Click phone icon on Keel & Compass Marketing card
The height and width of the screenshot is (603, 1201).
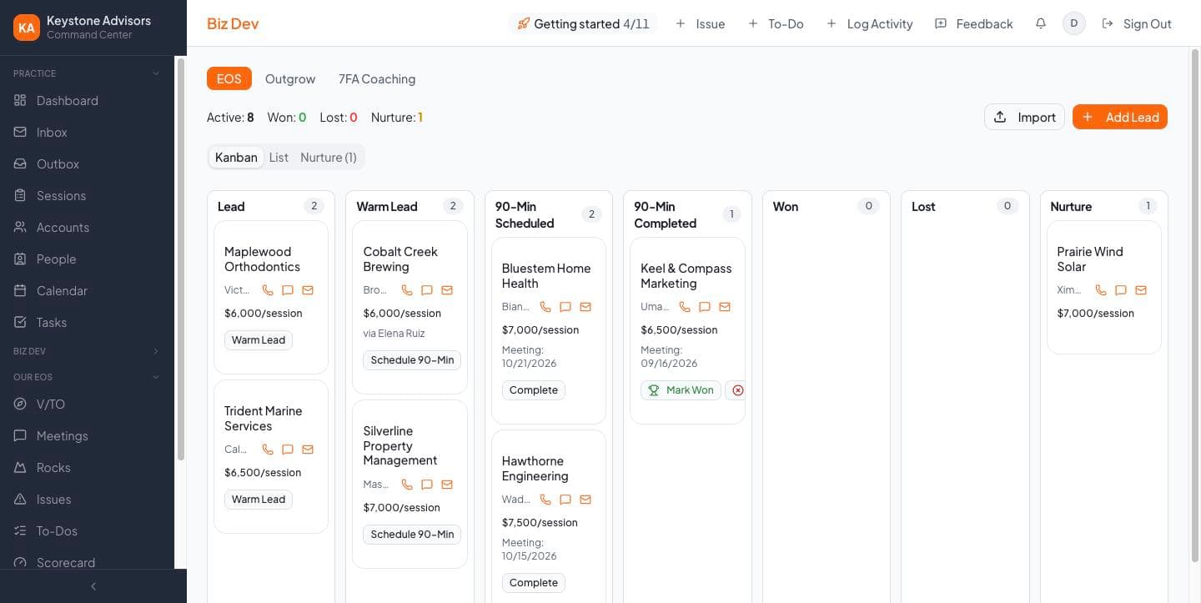click(x=685, y=307)
